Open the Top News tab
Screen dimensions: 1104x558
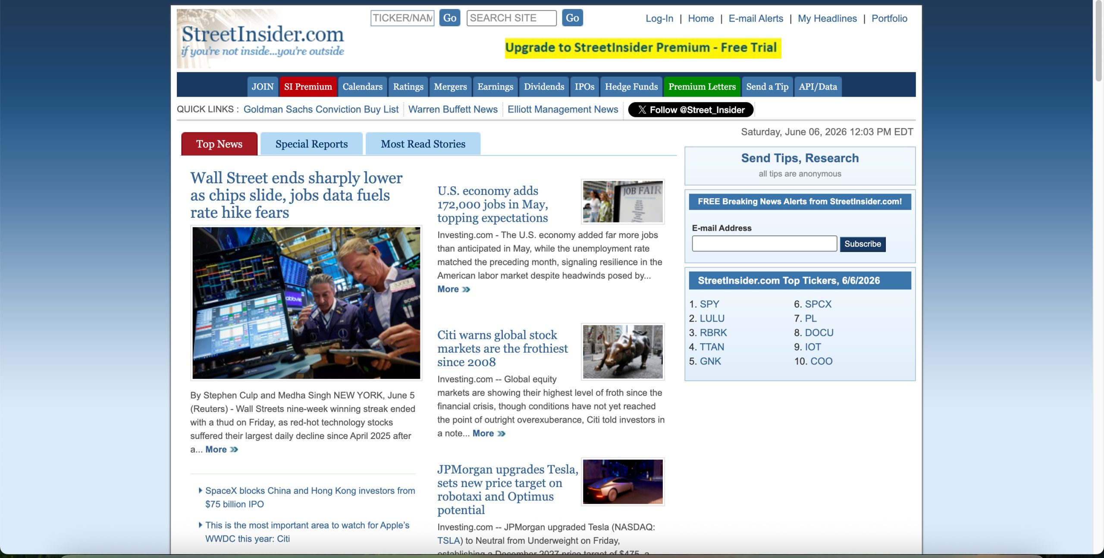pos(219,144)
